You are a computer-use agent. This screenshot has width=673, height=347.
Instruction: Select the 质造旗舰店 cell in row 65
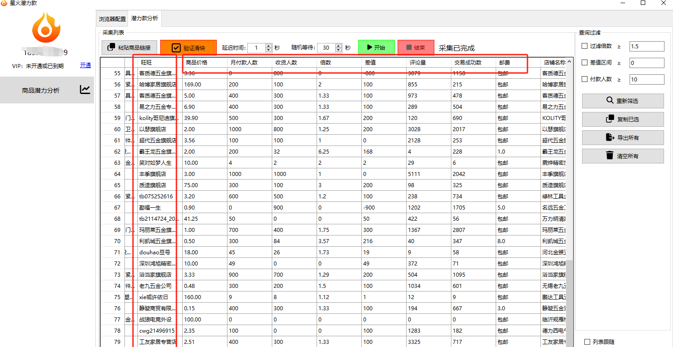(x=160, y=185)
